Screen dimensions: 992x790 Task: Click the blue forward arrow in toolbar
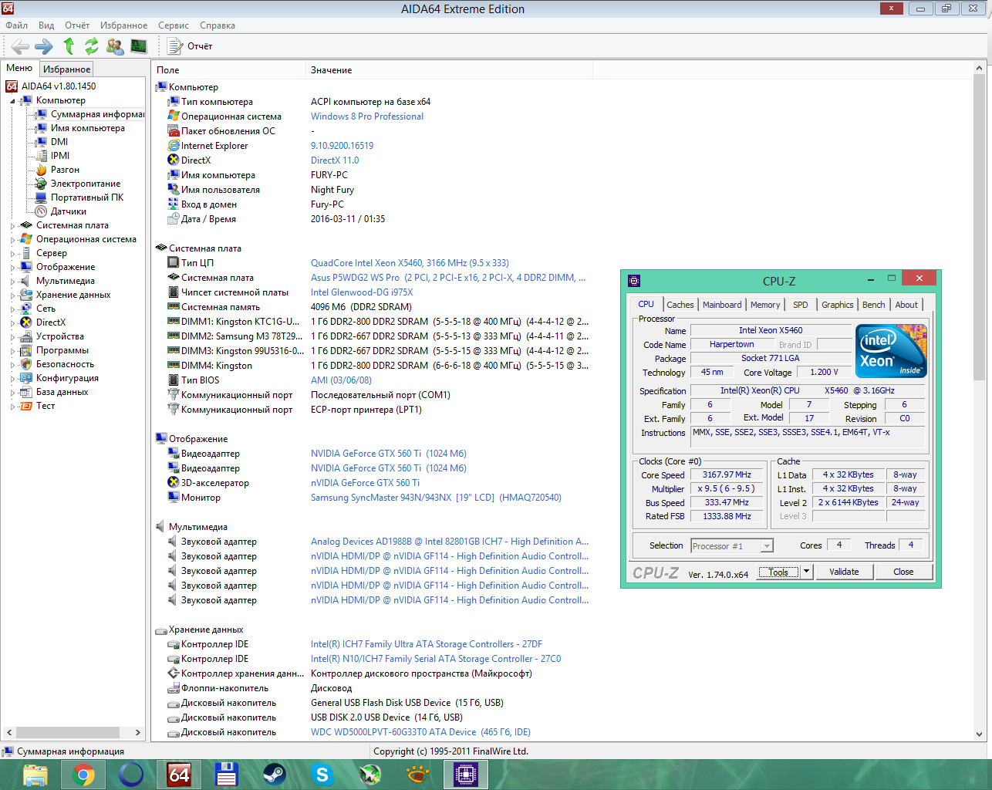click(44, 46)
